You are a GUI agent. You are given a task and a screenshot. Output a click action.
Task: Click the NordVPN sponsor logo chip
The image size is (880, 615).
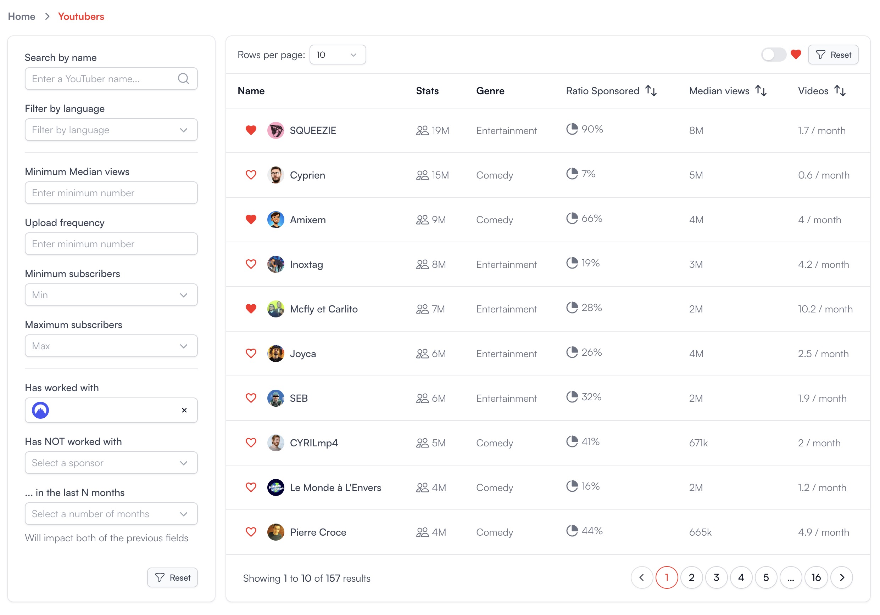[x=40, y=410]
